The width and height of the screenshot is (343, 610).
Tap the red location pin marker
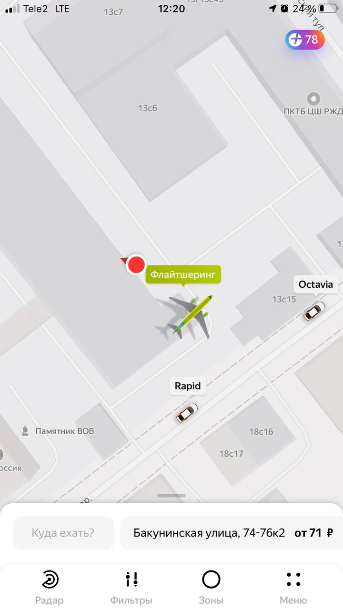(136, 264)
